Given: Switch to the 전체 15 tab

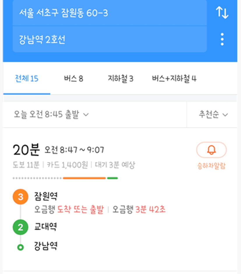Looking at the screenshot, I should tap(27, 78).
